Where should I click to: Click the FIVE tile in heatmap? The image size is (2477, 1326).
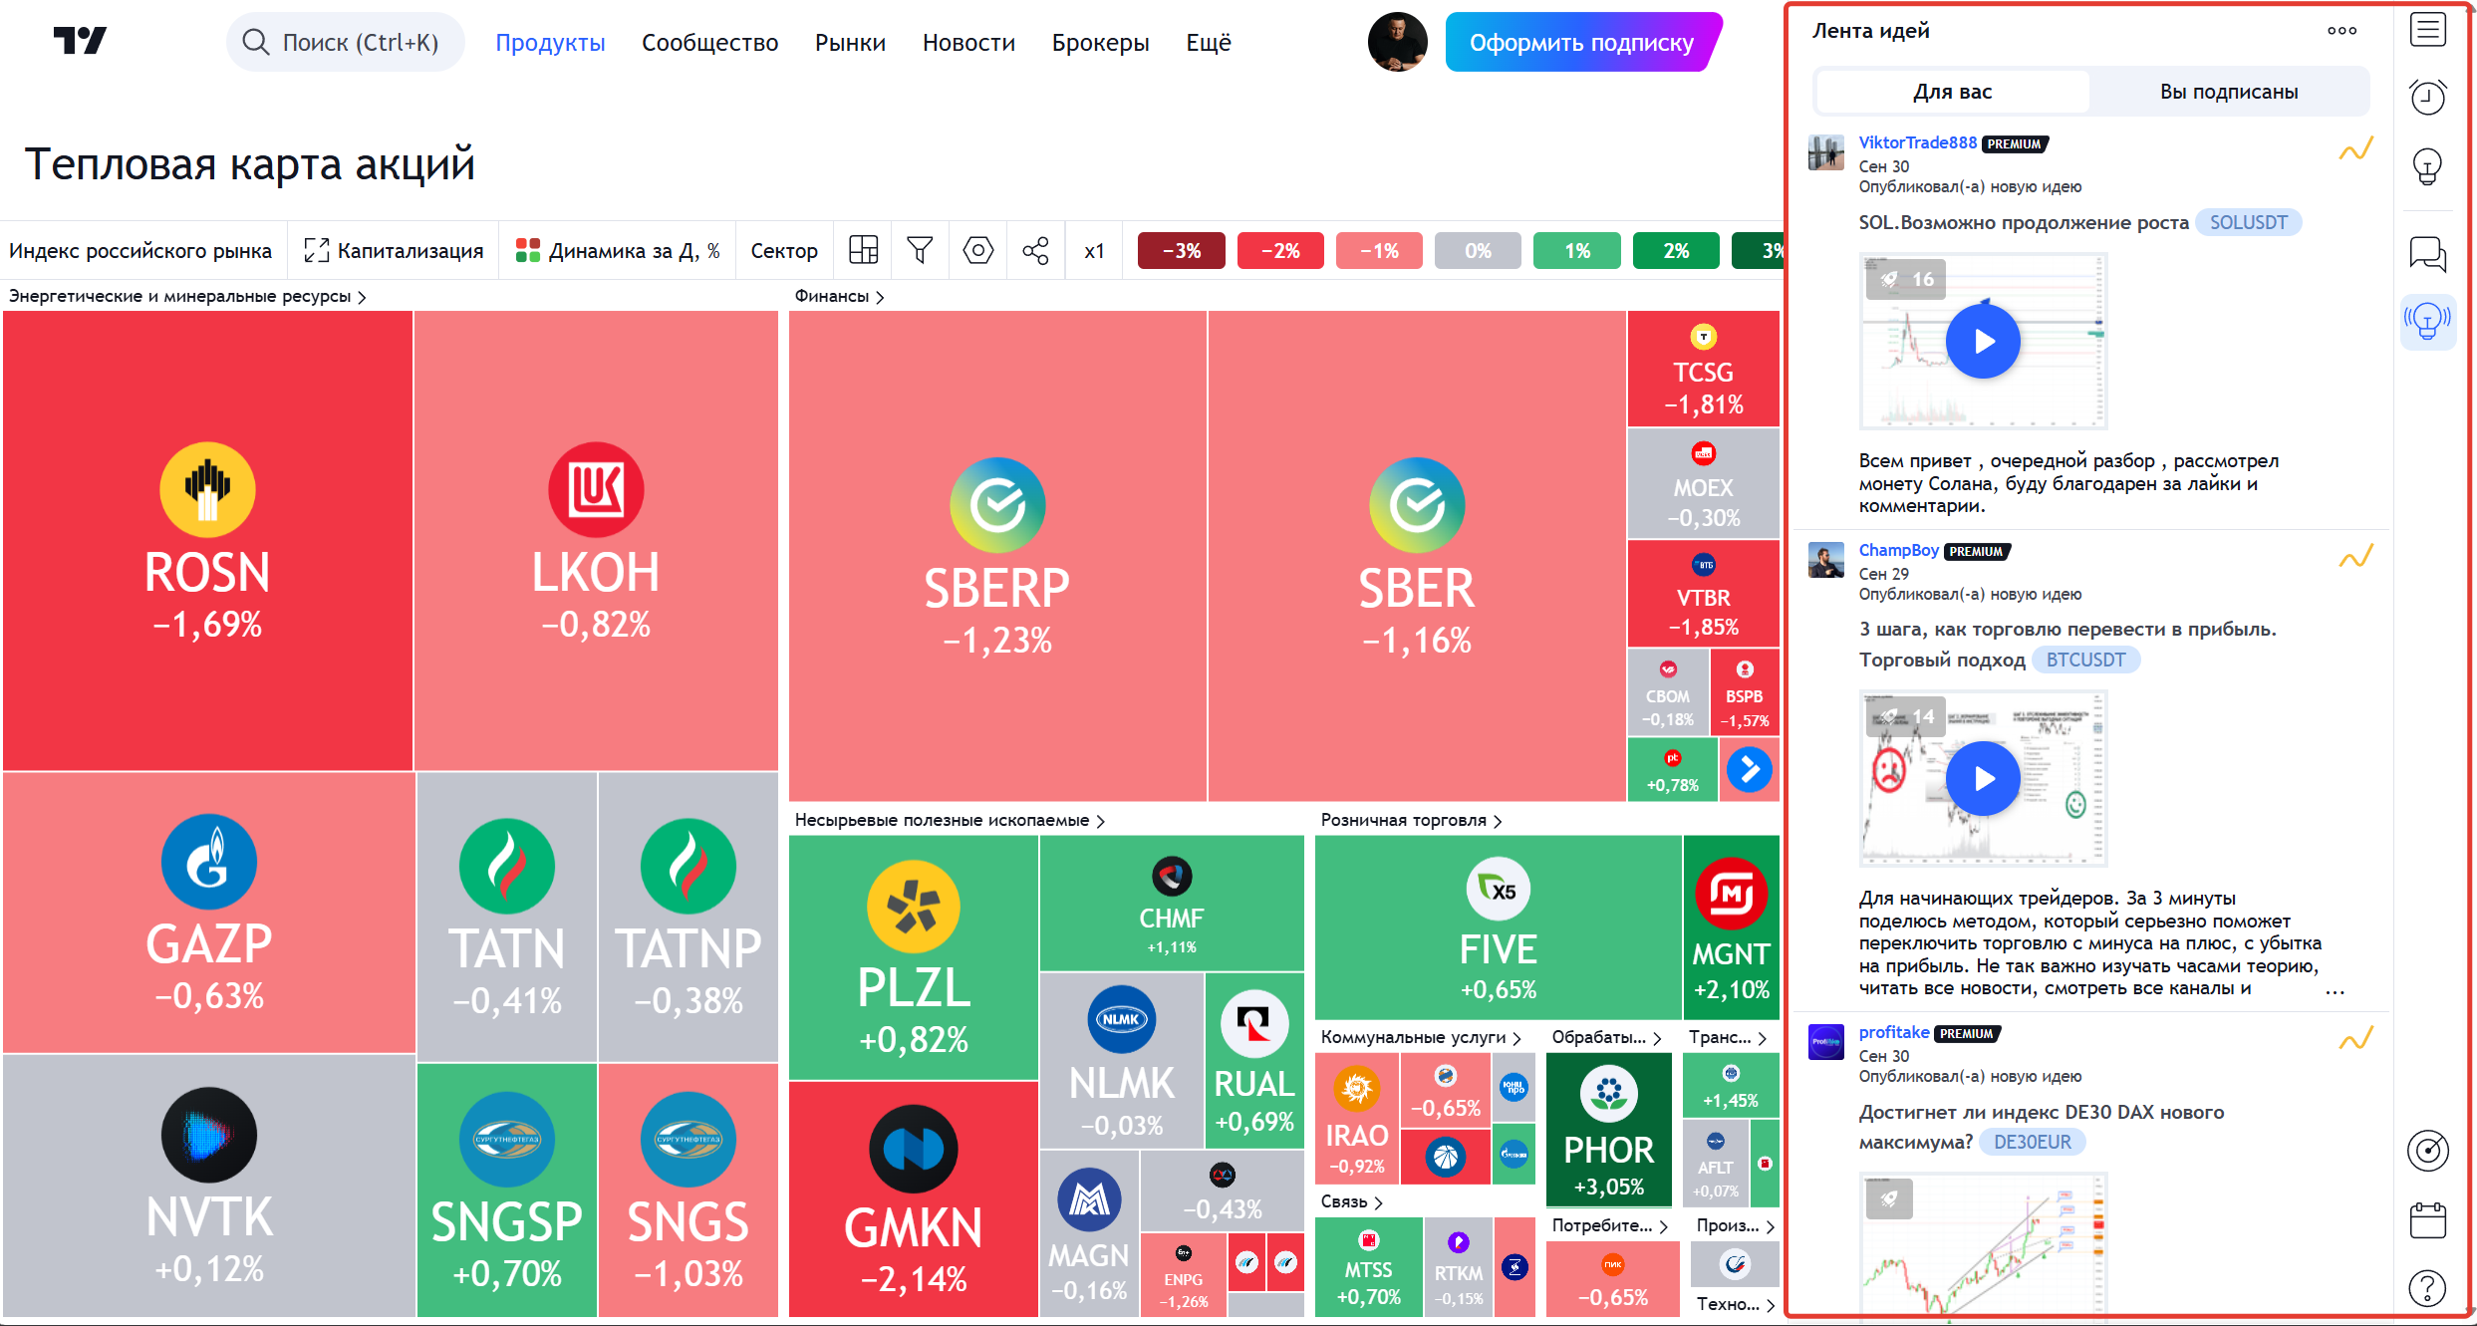pos(1499,928)
